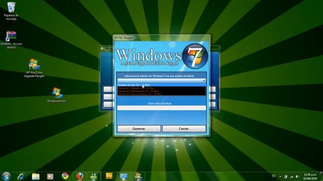Switch to Firefox in the taskbar
The width and height of the screenshot is (323, 181).
pos(80,176)
